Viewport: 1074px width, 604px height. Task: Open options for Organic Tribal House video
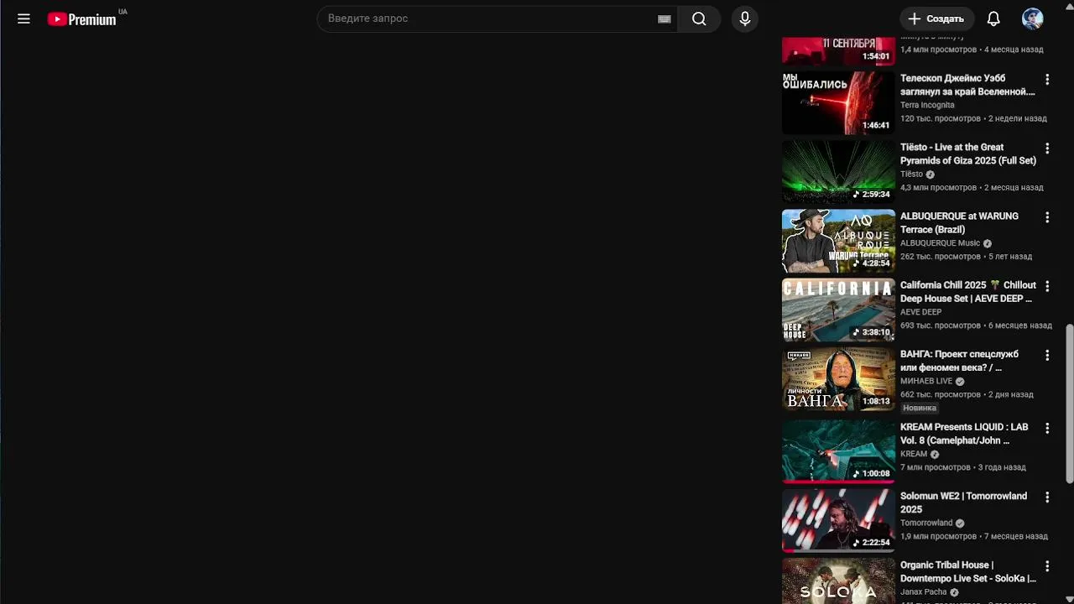click(x=1047, y=566)
